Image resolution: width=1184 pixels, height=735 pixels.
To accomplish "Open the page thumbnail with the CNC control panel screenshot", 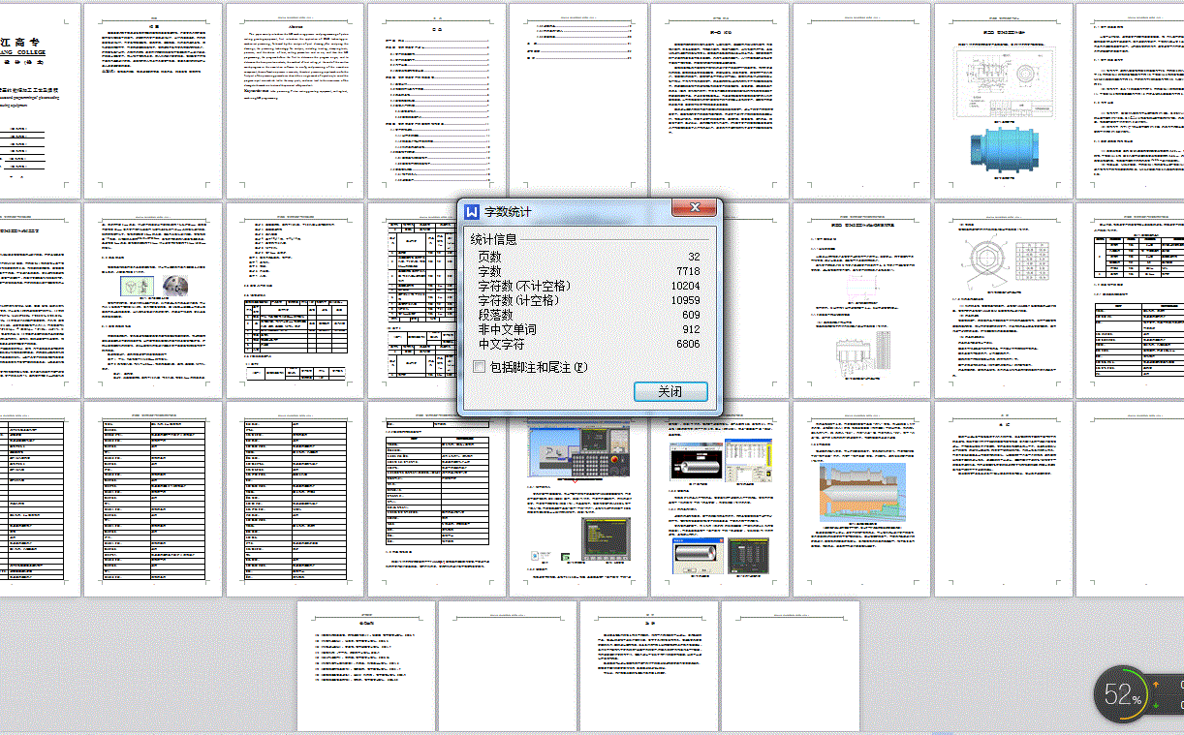I will [x=579, y=499].
